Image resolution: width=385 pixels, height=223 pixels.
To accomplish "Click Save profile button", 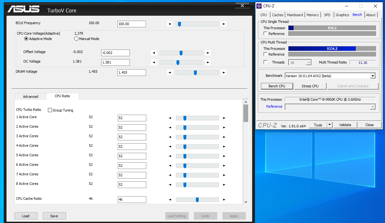I will coord(54,216).
